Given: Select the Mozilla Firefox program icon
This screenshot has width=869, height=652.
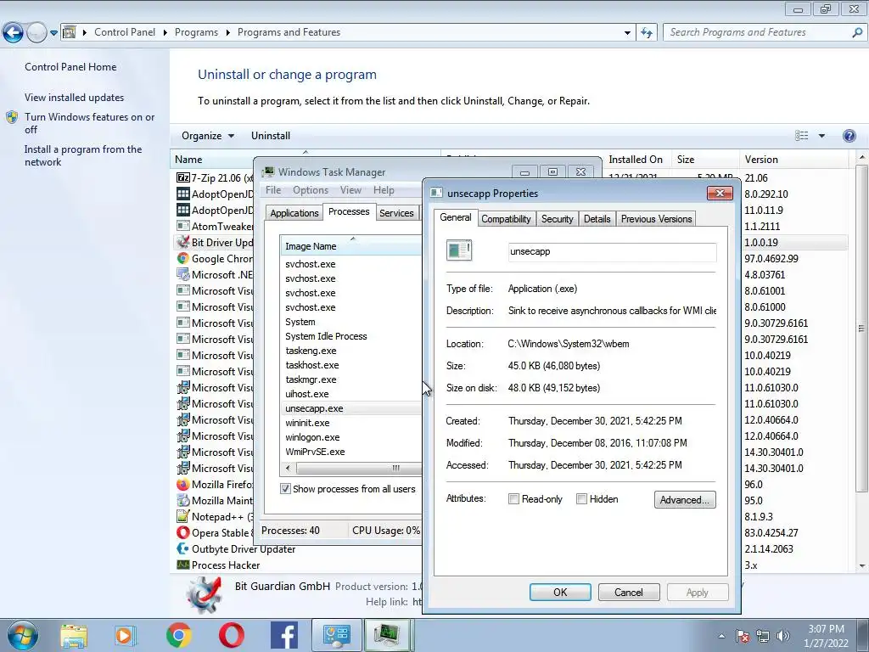Looking at the screenshot, I should click(183, 484).
